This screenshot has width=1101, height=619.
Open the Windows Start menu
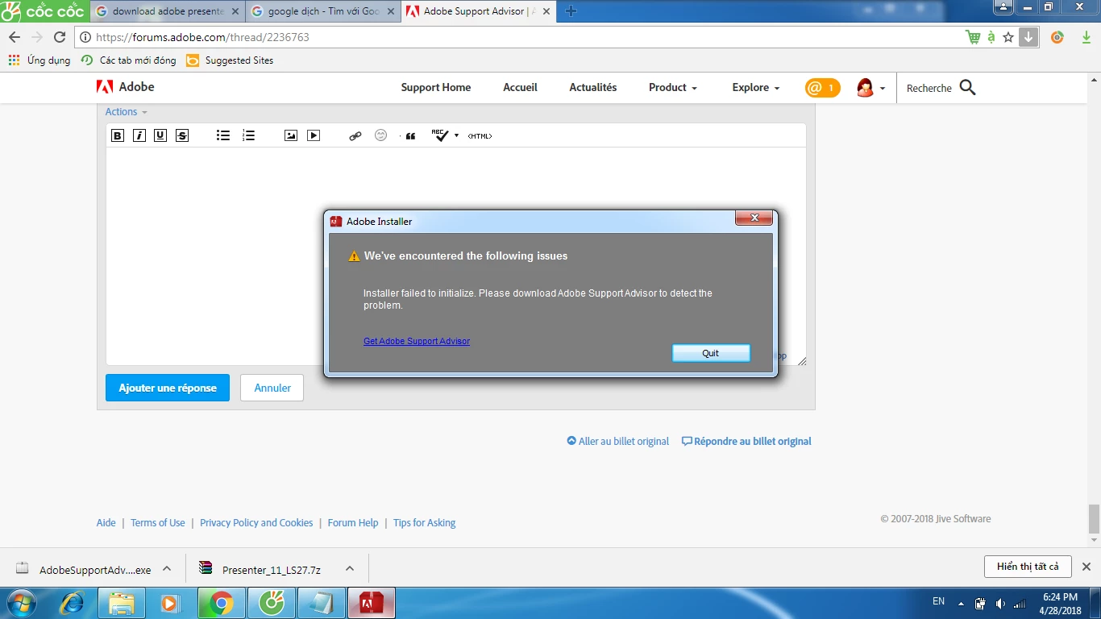point(22,603)
